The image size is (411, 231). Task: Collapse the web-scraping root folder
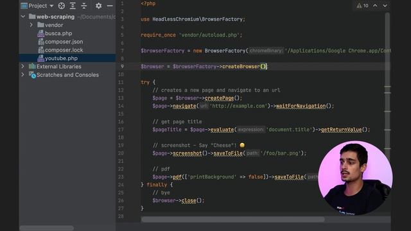23,17
